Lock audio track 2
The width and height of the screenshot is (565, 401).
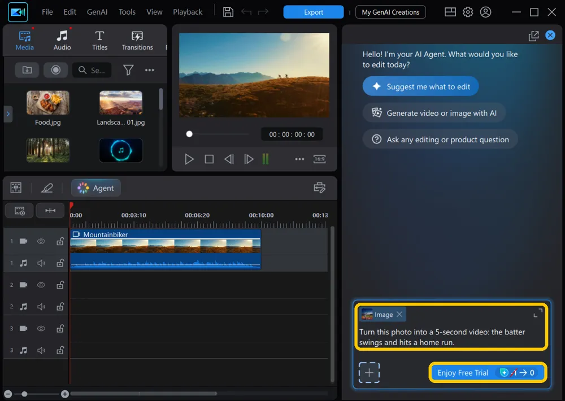click(60, 307)
